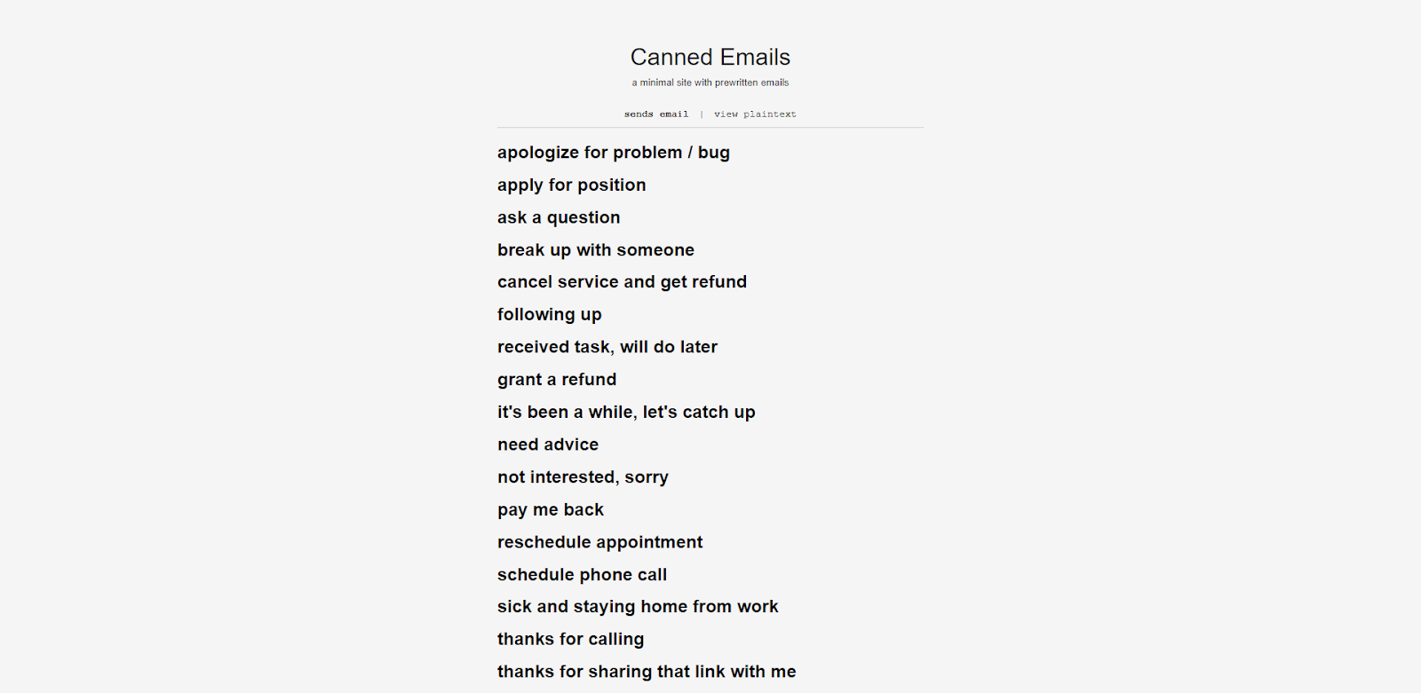The image size is (1421, 693).
Task: Select 'thanks for sharing that link with me'
Action: (x=647, y=672)
